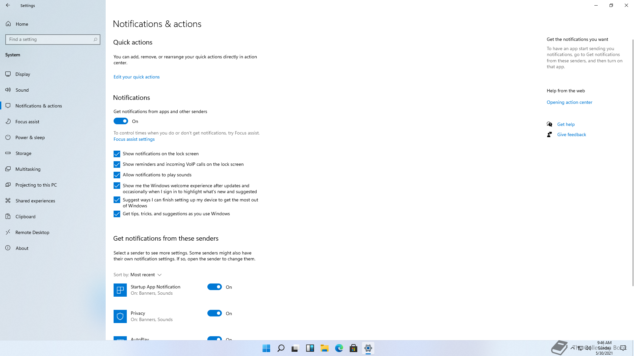This screenshot has width=634, height=356.
Task: Open Widgets from the taskbar
Action: [x=310, y=348]
